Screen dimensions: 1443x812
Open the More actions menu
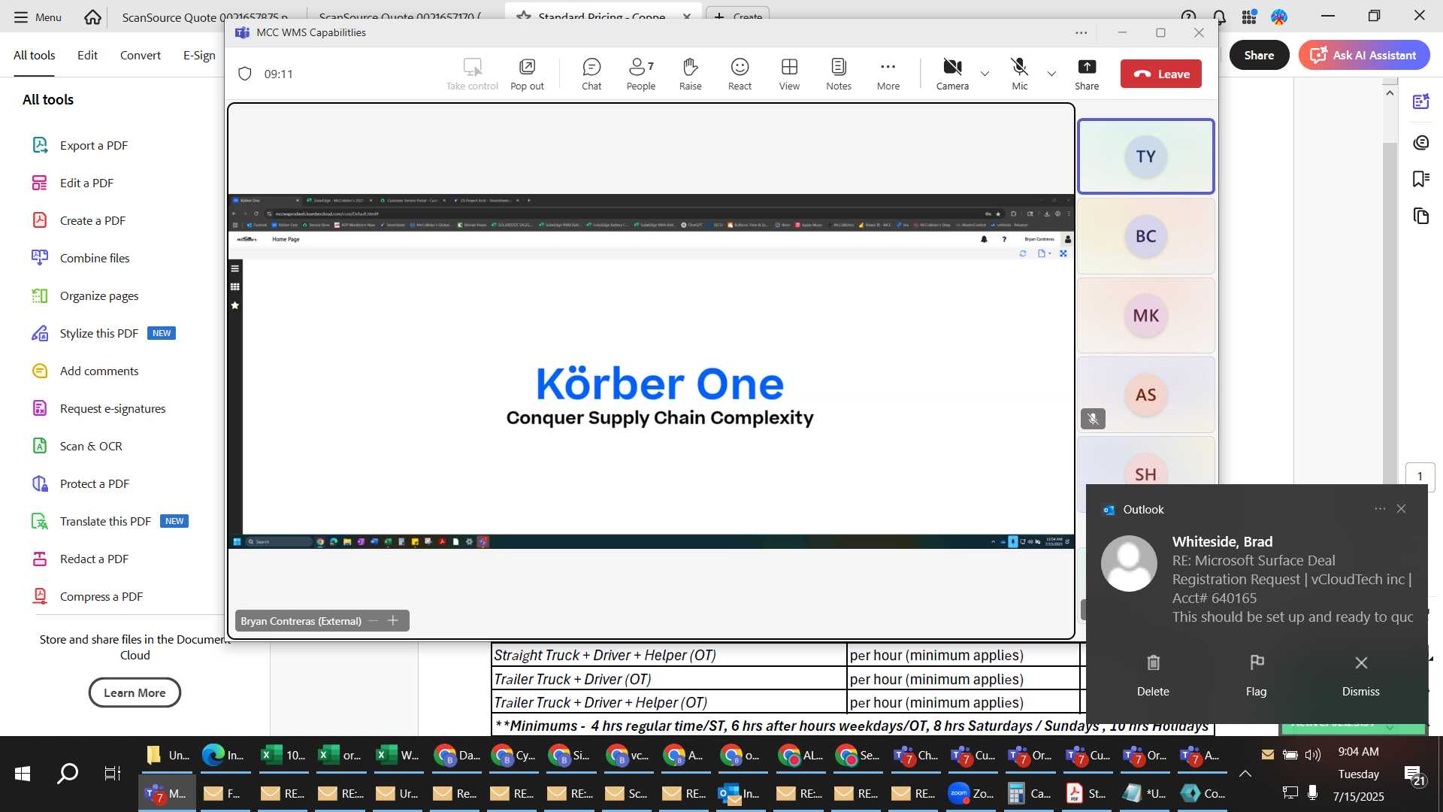888,74
